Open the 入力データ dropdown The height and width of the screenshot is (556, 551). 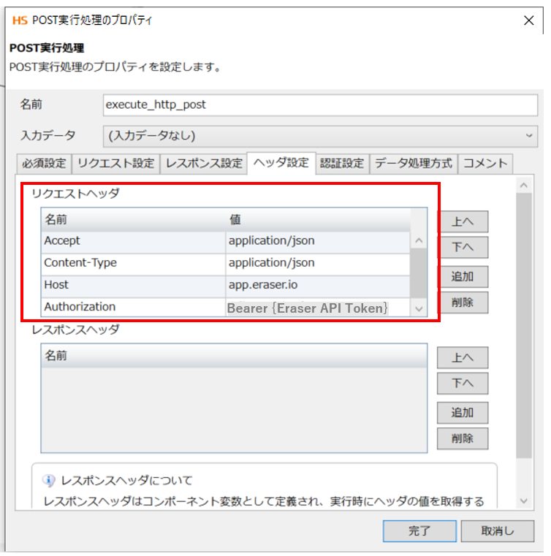320,136
